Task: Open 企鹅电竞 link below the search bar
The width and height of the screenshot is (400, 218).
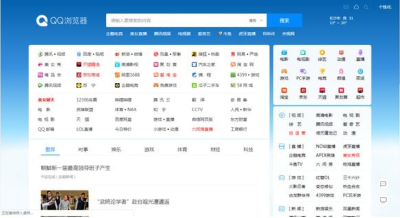Action: pos(114,34)
